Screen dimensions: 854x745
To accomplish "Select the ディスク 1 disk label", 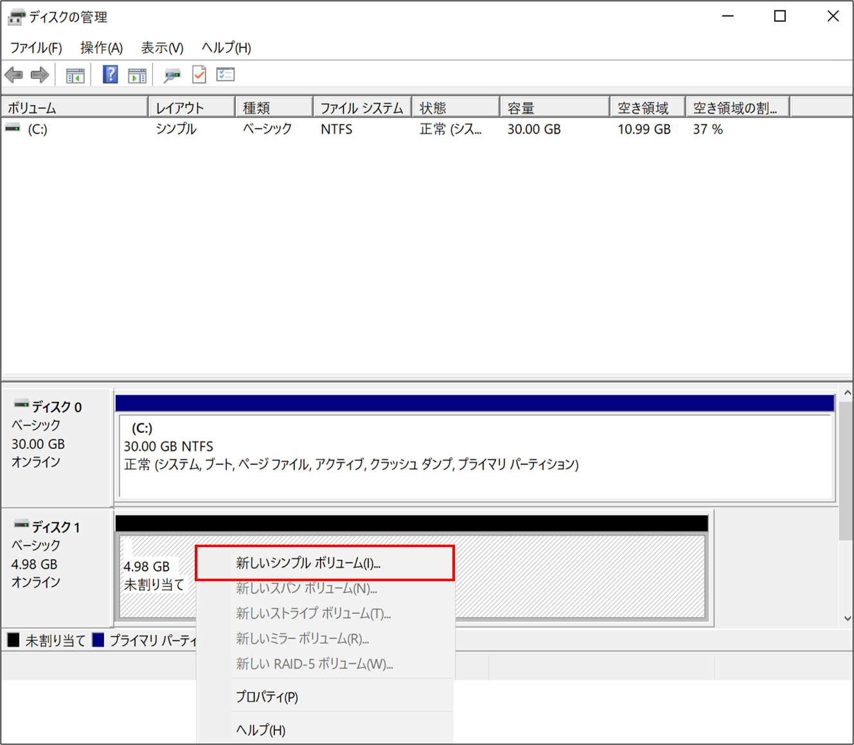I will tap(57, 527).
